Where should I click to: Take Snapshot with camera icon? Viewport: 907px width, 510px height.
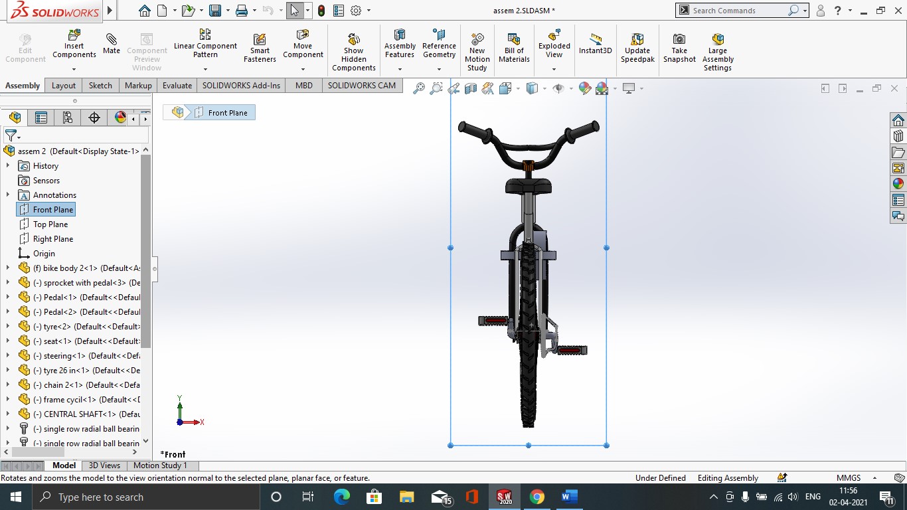click(x=679, y=48)
